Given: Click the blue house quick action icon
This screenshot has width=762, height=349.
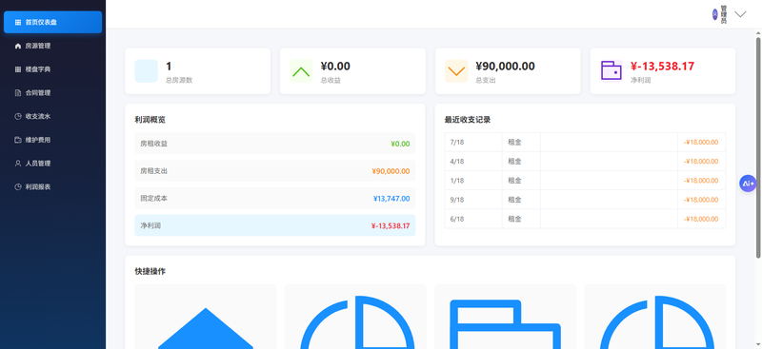Looking at the screenshot, I should 206,328.
